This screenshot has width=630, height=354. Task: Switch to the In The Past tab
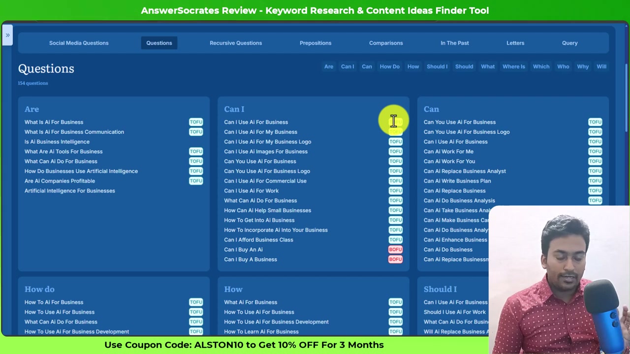[455, 43]
